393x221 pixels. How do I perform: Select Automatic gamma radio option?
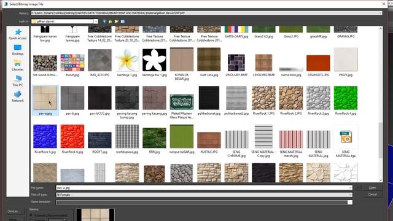31,215
